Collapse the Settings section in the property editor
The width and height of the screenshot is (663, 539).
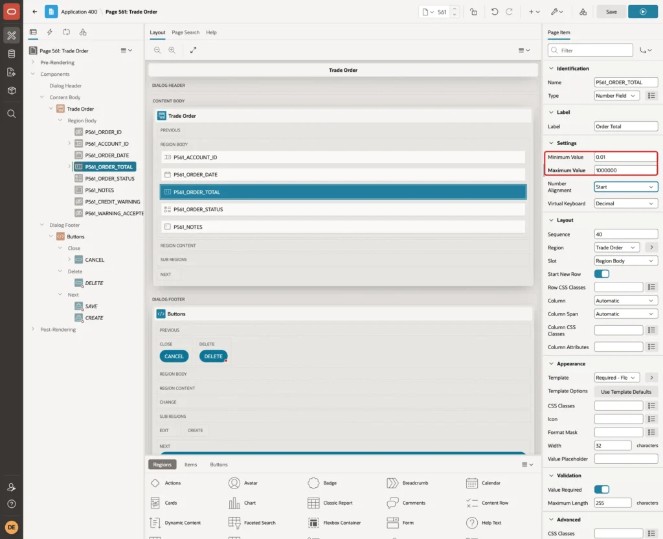(551, 143)
